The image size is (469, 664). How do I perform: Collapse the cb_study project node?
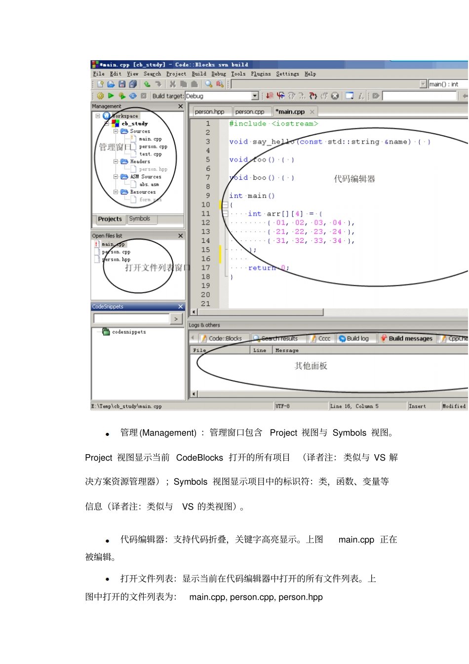[107, 123]
